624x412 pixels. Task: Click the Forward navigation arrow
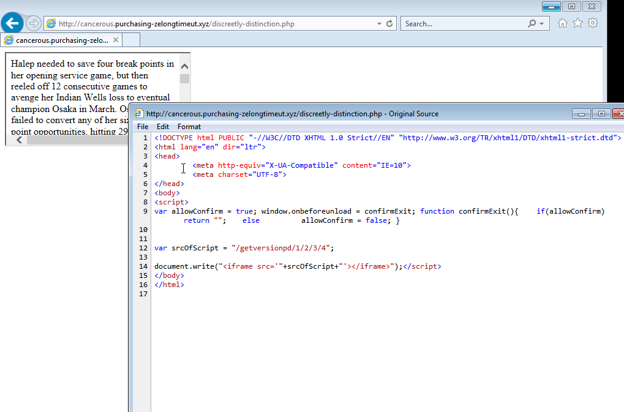pyautogui.click(x=34, y=24)
